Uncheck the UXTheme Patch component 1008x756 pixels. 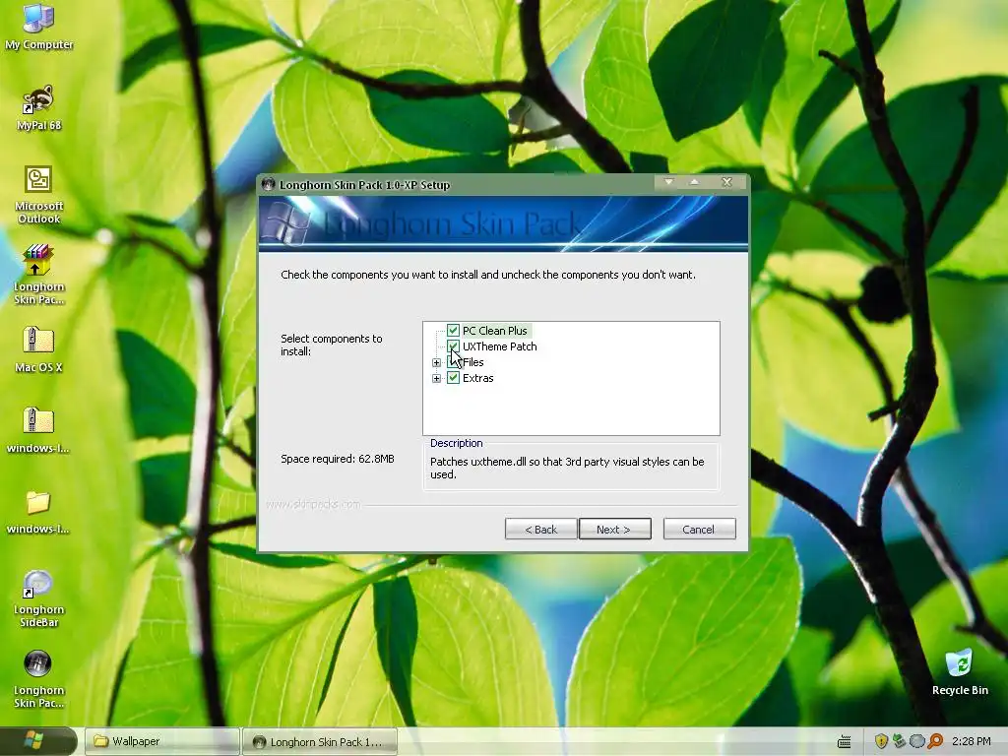453,346
